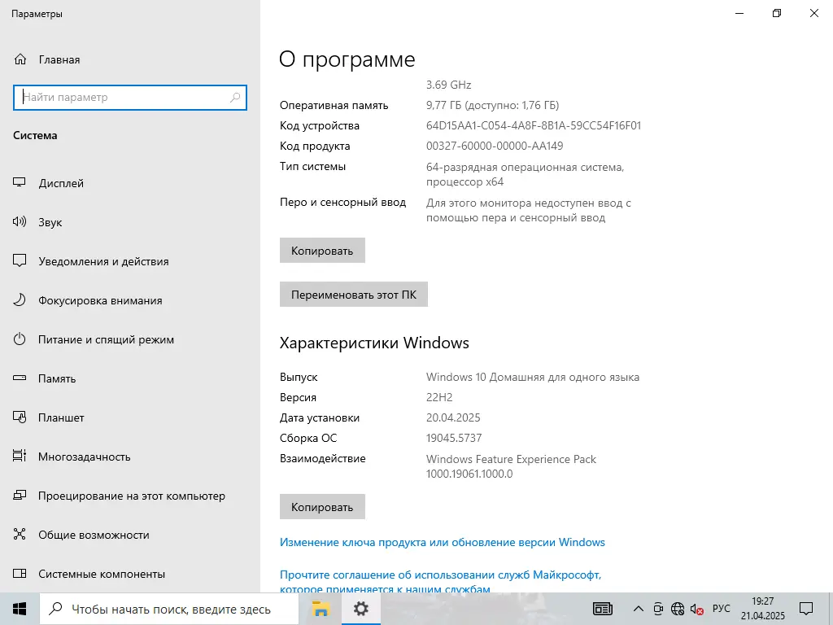The image size is (833, 625).
Task: Open Питание и спящий режим settings
Action: coord(130,339)
